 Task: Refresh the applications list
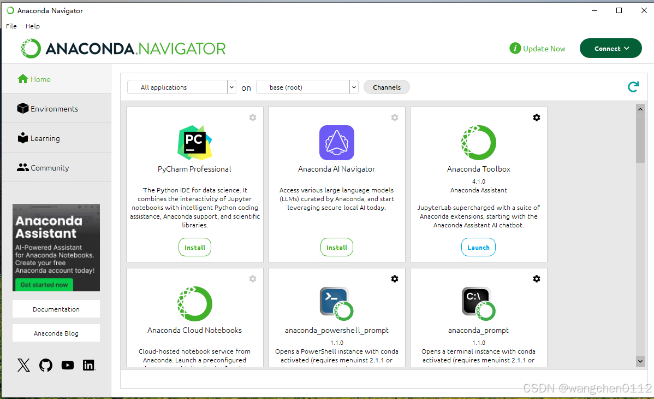(633, 87)
